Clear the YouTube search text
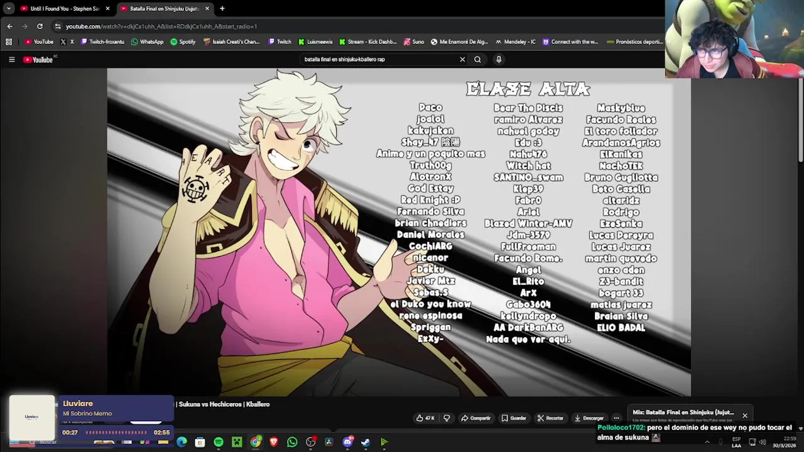The width and height of the screenshot is (804, 452). pyautogui.click(x=462, y=60)
